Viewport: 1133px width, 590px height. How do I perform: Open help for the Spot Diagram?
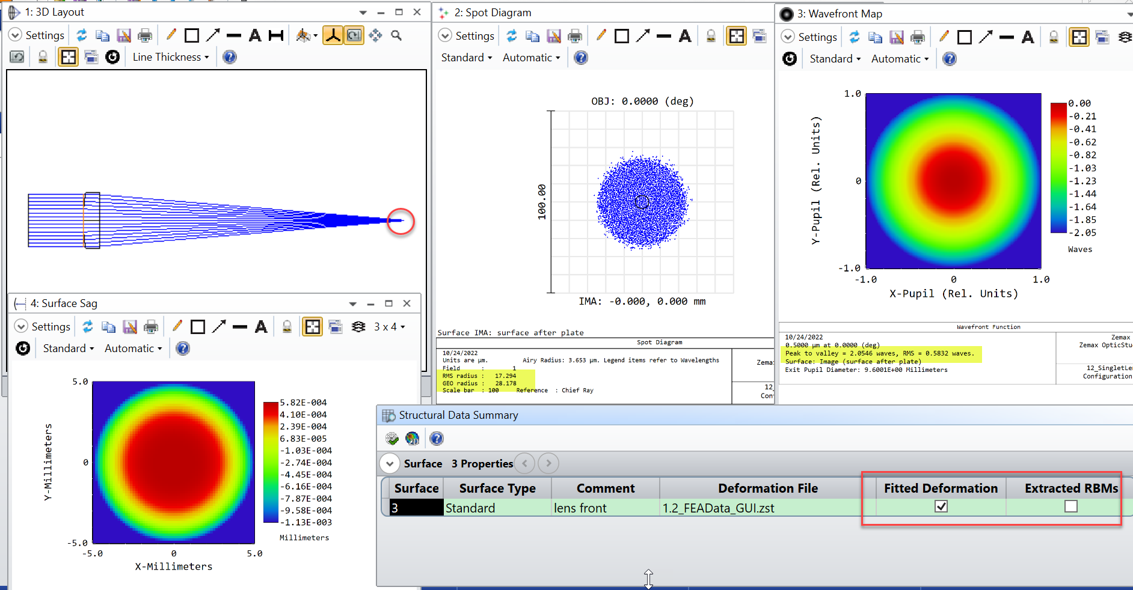pos(581,58)
